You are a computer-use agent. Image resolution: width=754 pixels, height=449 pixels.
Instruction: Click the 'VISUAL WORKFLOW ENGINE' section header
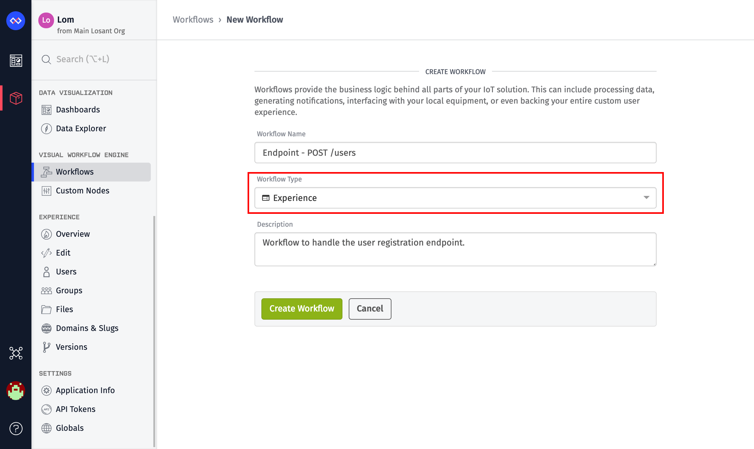(84, 155)
